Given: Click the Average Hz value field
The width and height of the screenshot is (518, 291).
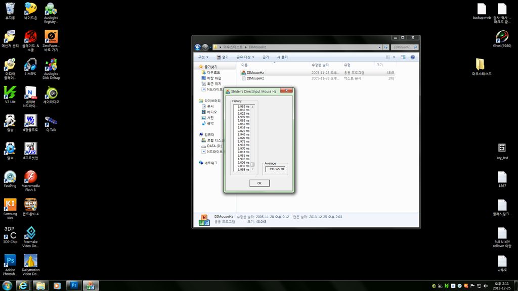Looking at the screenshot, I should [x=276, y=169].
